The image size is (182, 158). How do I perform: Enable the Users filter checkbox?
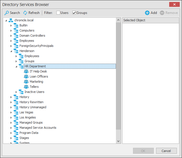(58, 13)
